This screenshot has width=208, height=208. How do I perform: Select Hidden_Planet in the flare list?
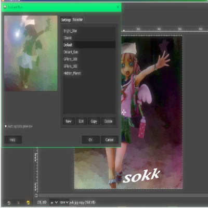[89, 73]
